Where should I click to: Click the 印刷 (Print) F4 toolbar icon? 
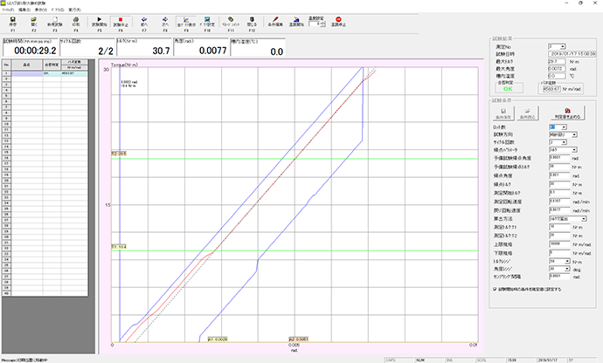(x=76, y=19)
